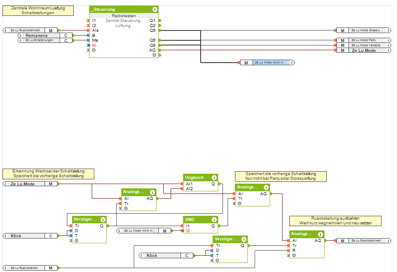Screen dimensions: 397x272
Task: Click info icon on Ze Lu Mode Variable flag
Action: [388, 45]
